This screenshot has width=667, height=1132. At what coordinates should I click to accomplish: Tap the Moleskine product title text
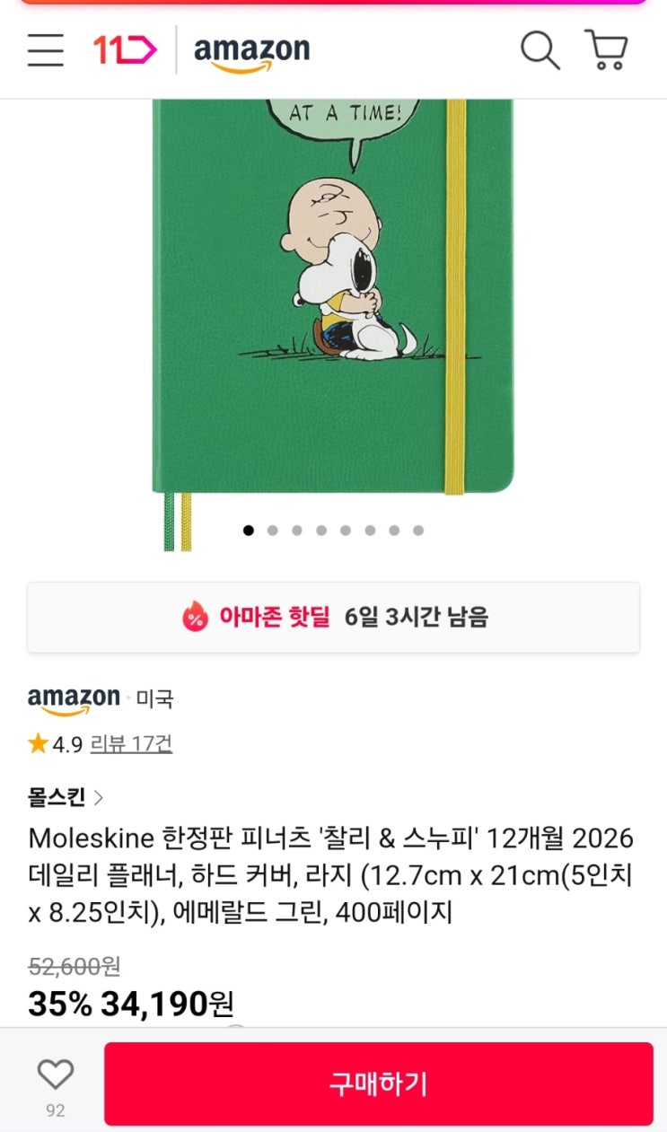coord(331,875)
